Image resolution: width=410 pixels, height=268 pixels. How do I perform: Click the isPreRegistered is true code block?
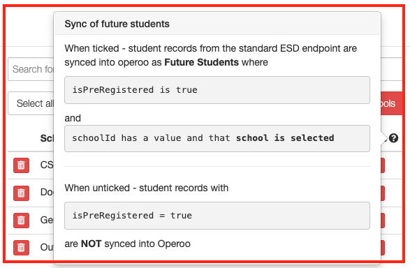(217, 90)
